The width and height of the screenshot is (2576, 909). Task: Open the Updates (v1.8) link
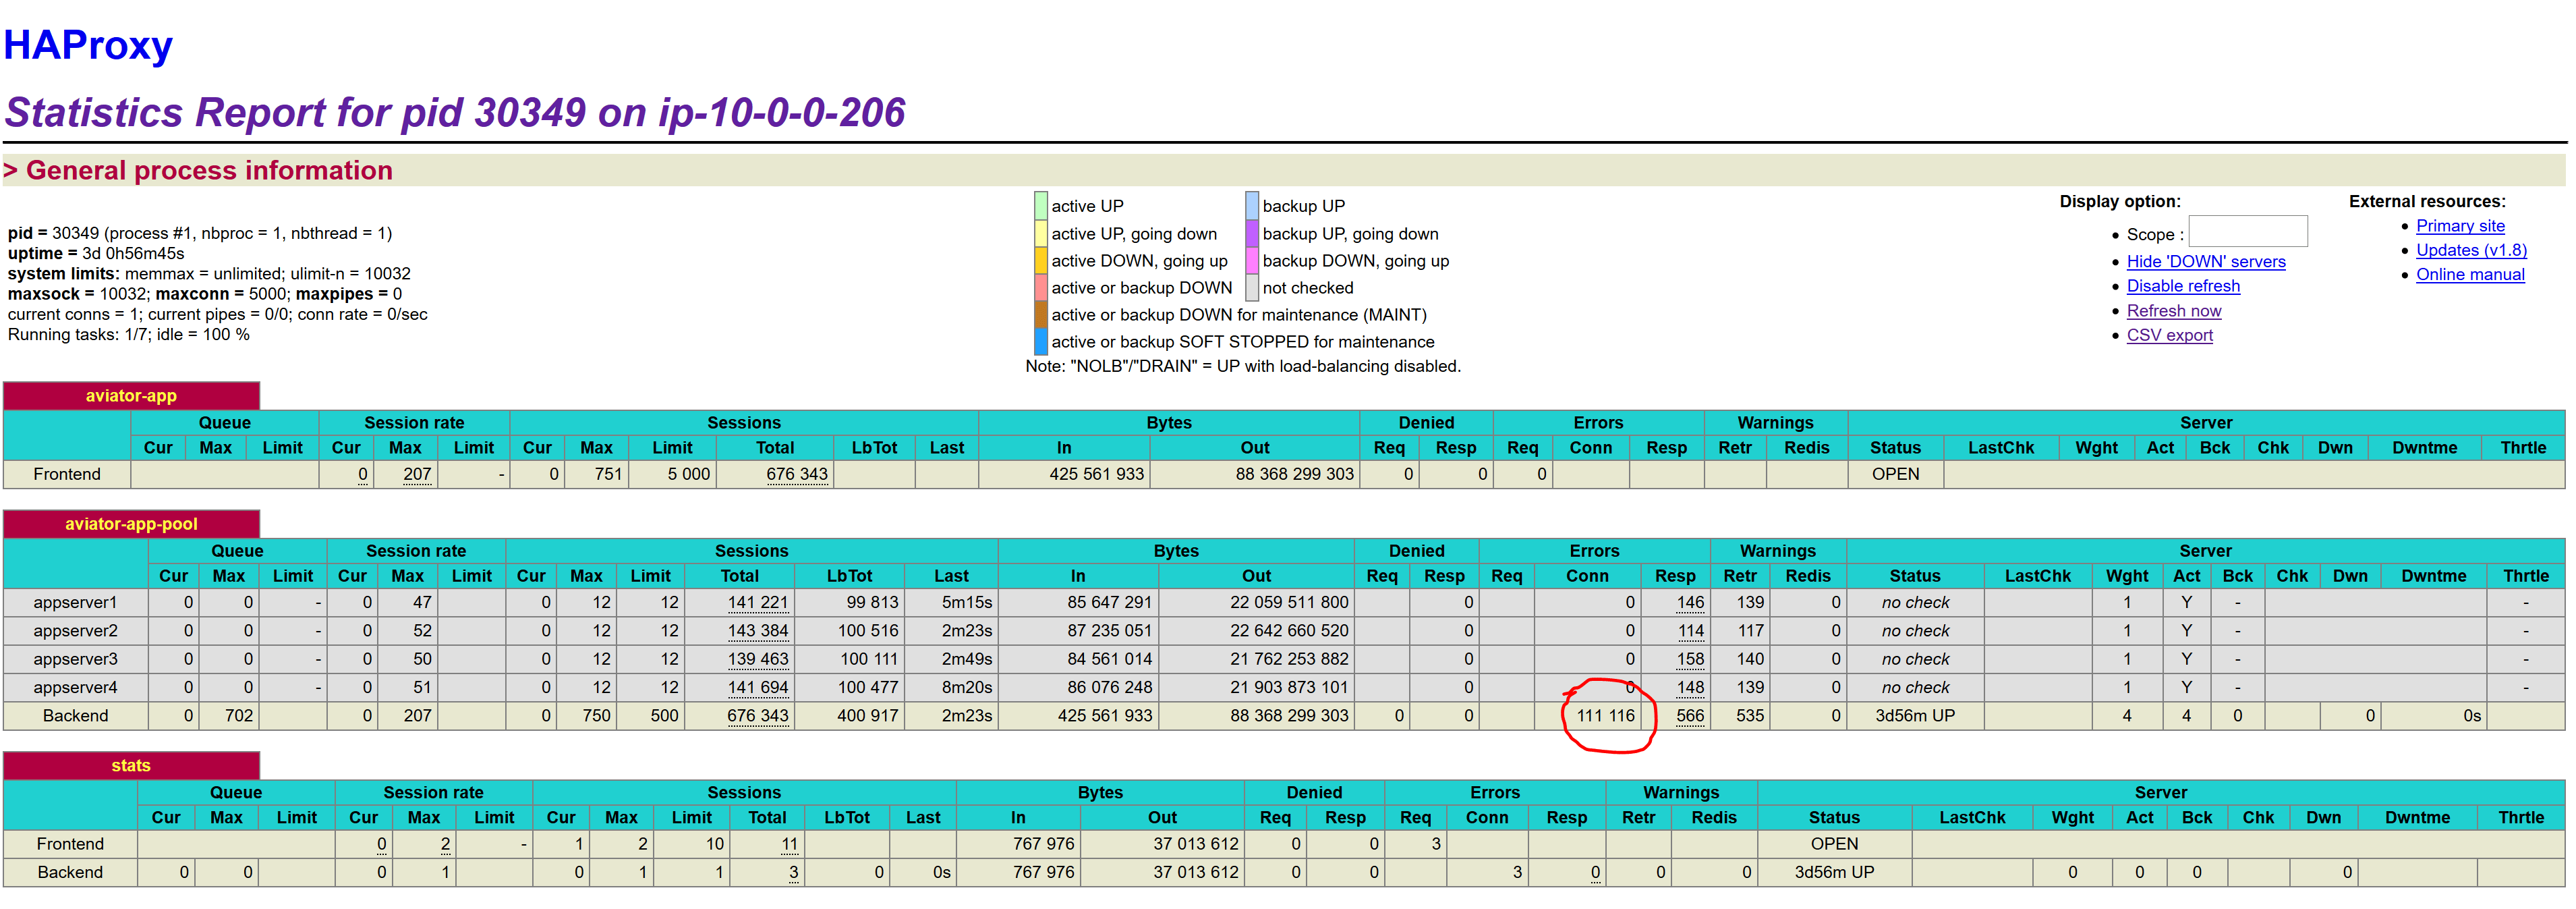[x=2470, y=250]
